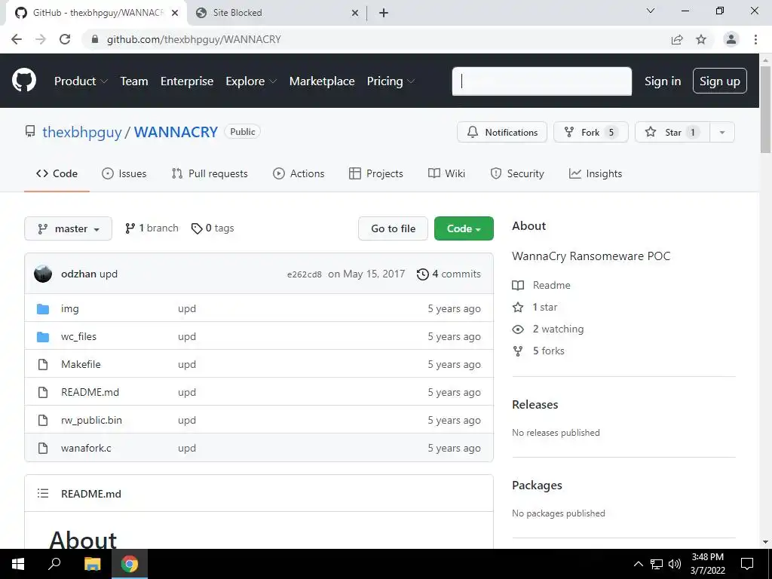Click the share page icon in address bar
This screenshot has width=772, height=579.
pyautogui.click(x=677, y=39)
